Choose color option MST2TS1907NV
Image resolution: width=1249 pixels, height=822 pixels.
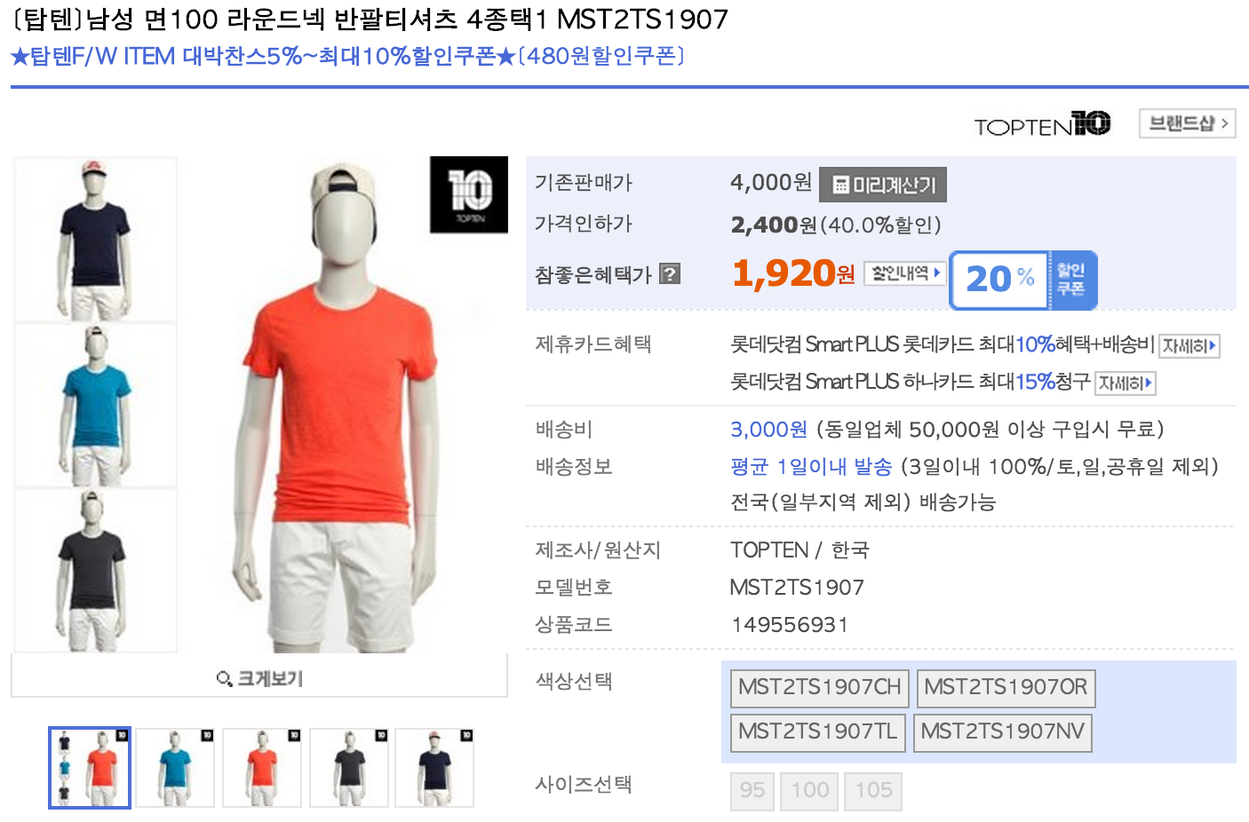(x=1002, y=731)
